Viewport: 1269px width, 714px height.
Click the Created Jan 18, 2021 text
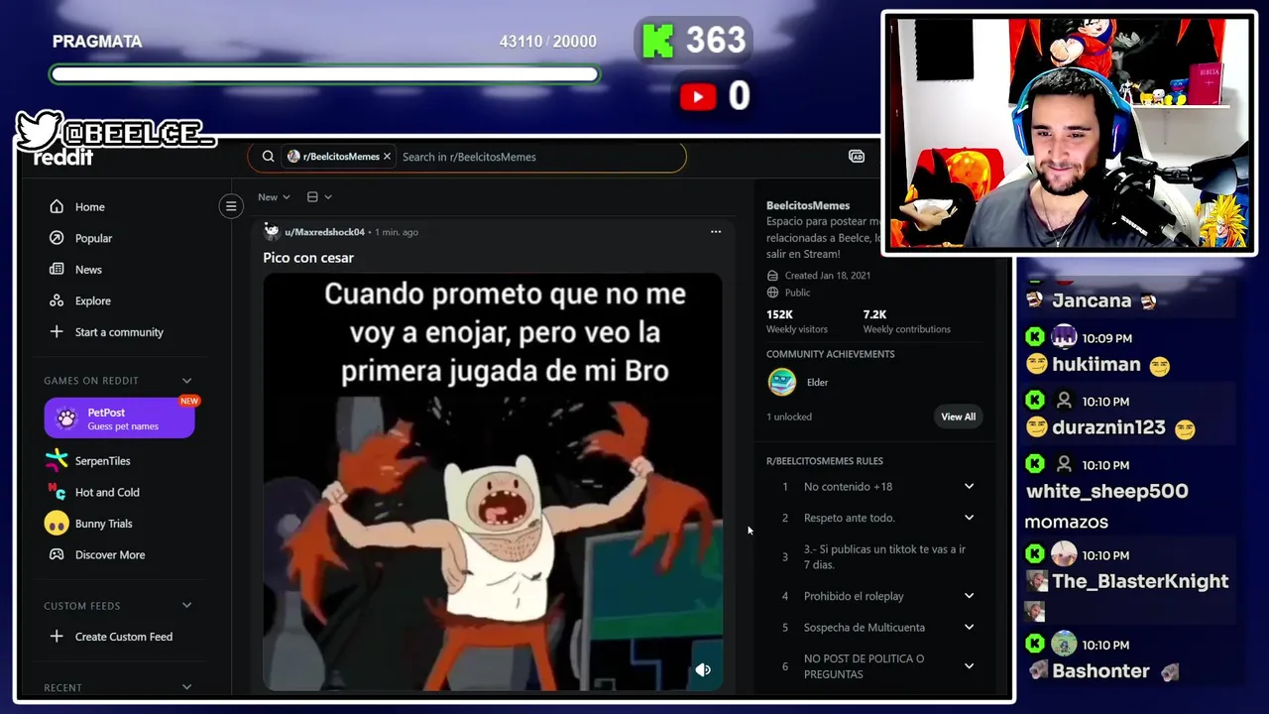(828, 276)
